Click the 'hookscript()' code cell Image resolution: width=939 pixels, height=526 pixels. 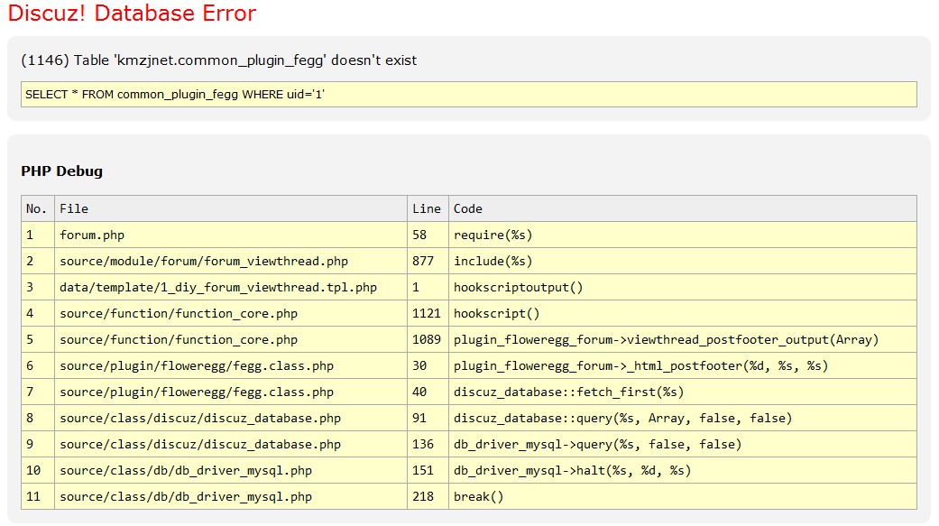(x=683, y=313)
